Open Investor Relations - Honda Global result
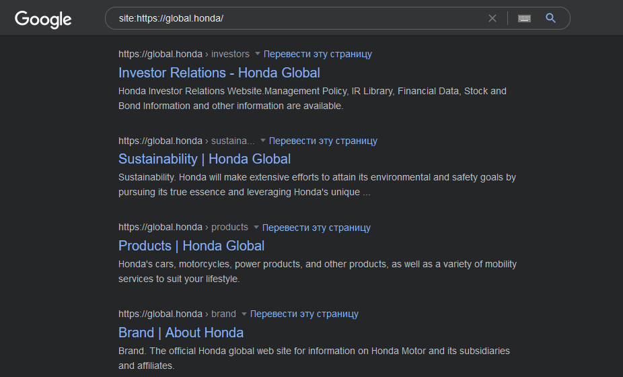This screenshot has height=377, width=623. (x=219, y=73)
